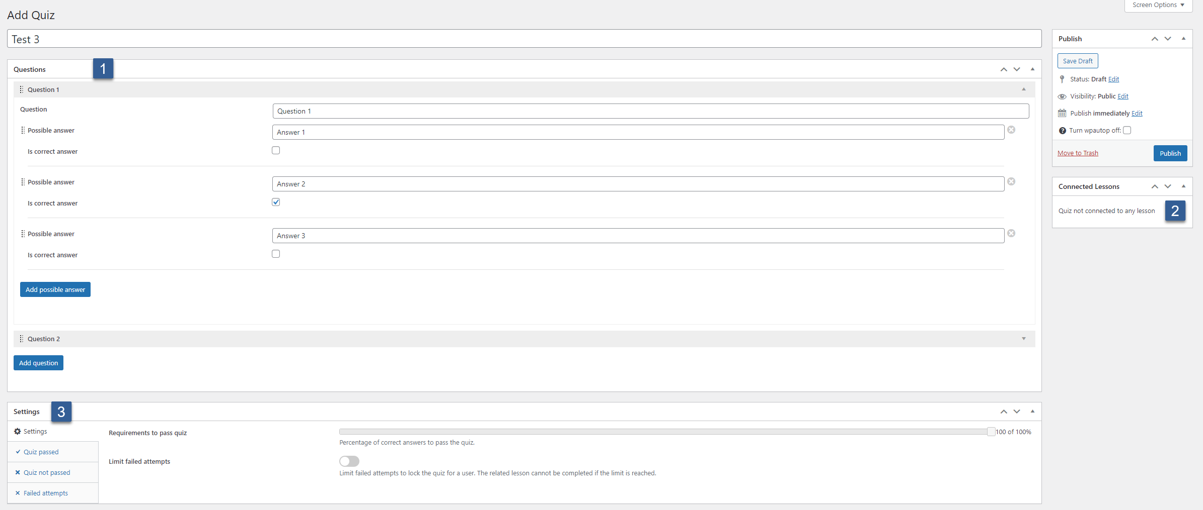Move the Questions panel up via arrow icon
Image resolution: width=1203 pixels, height=510 pixels.
(1003, 69)
